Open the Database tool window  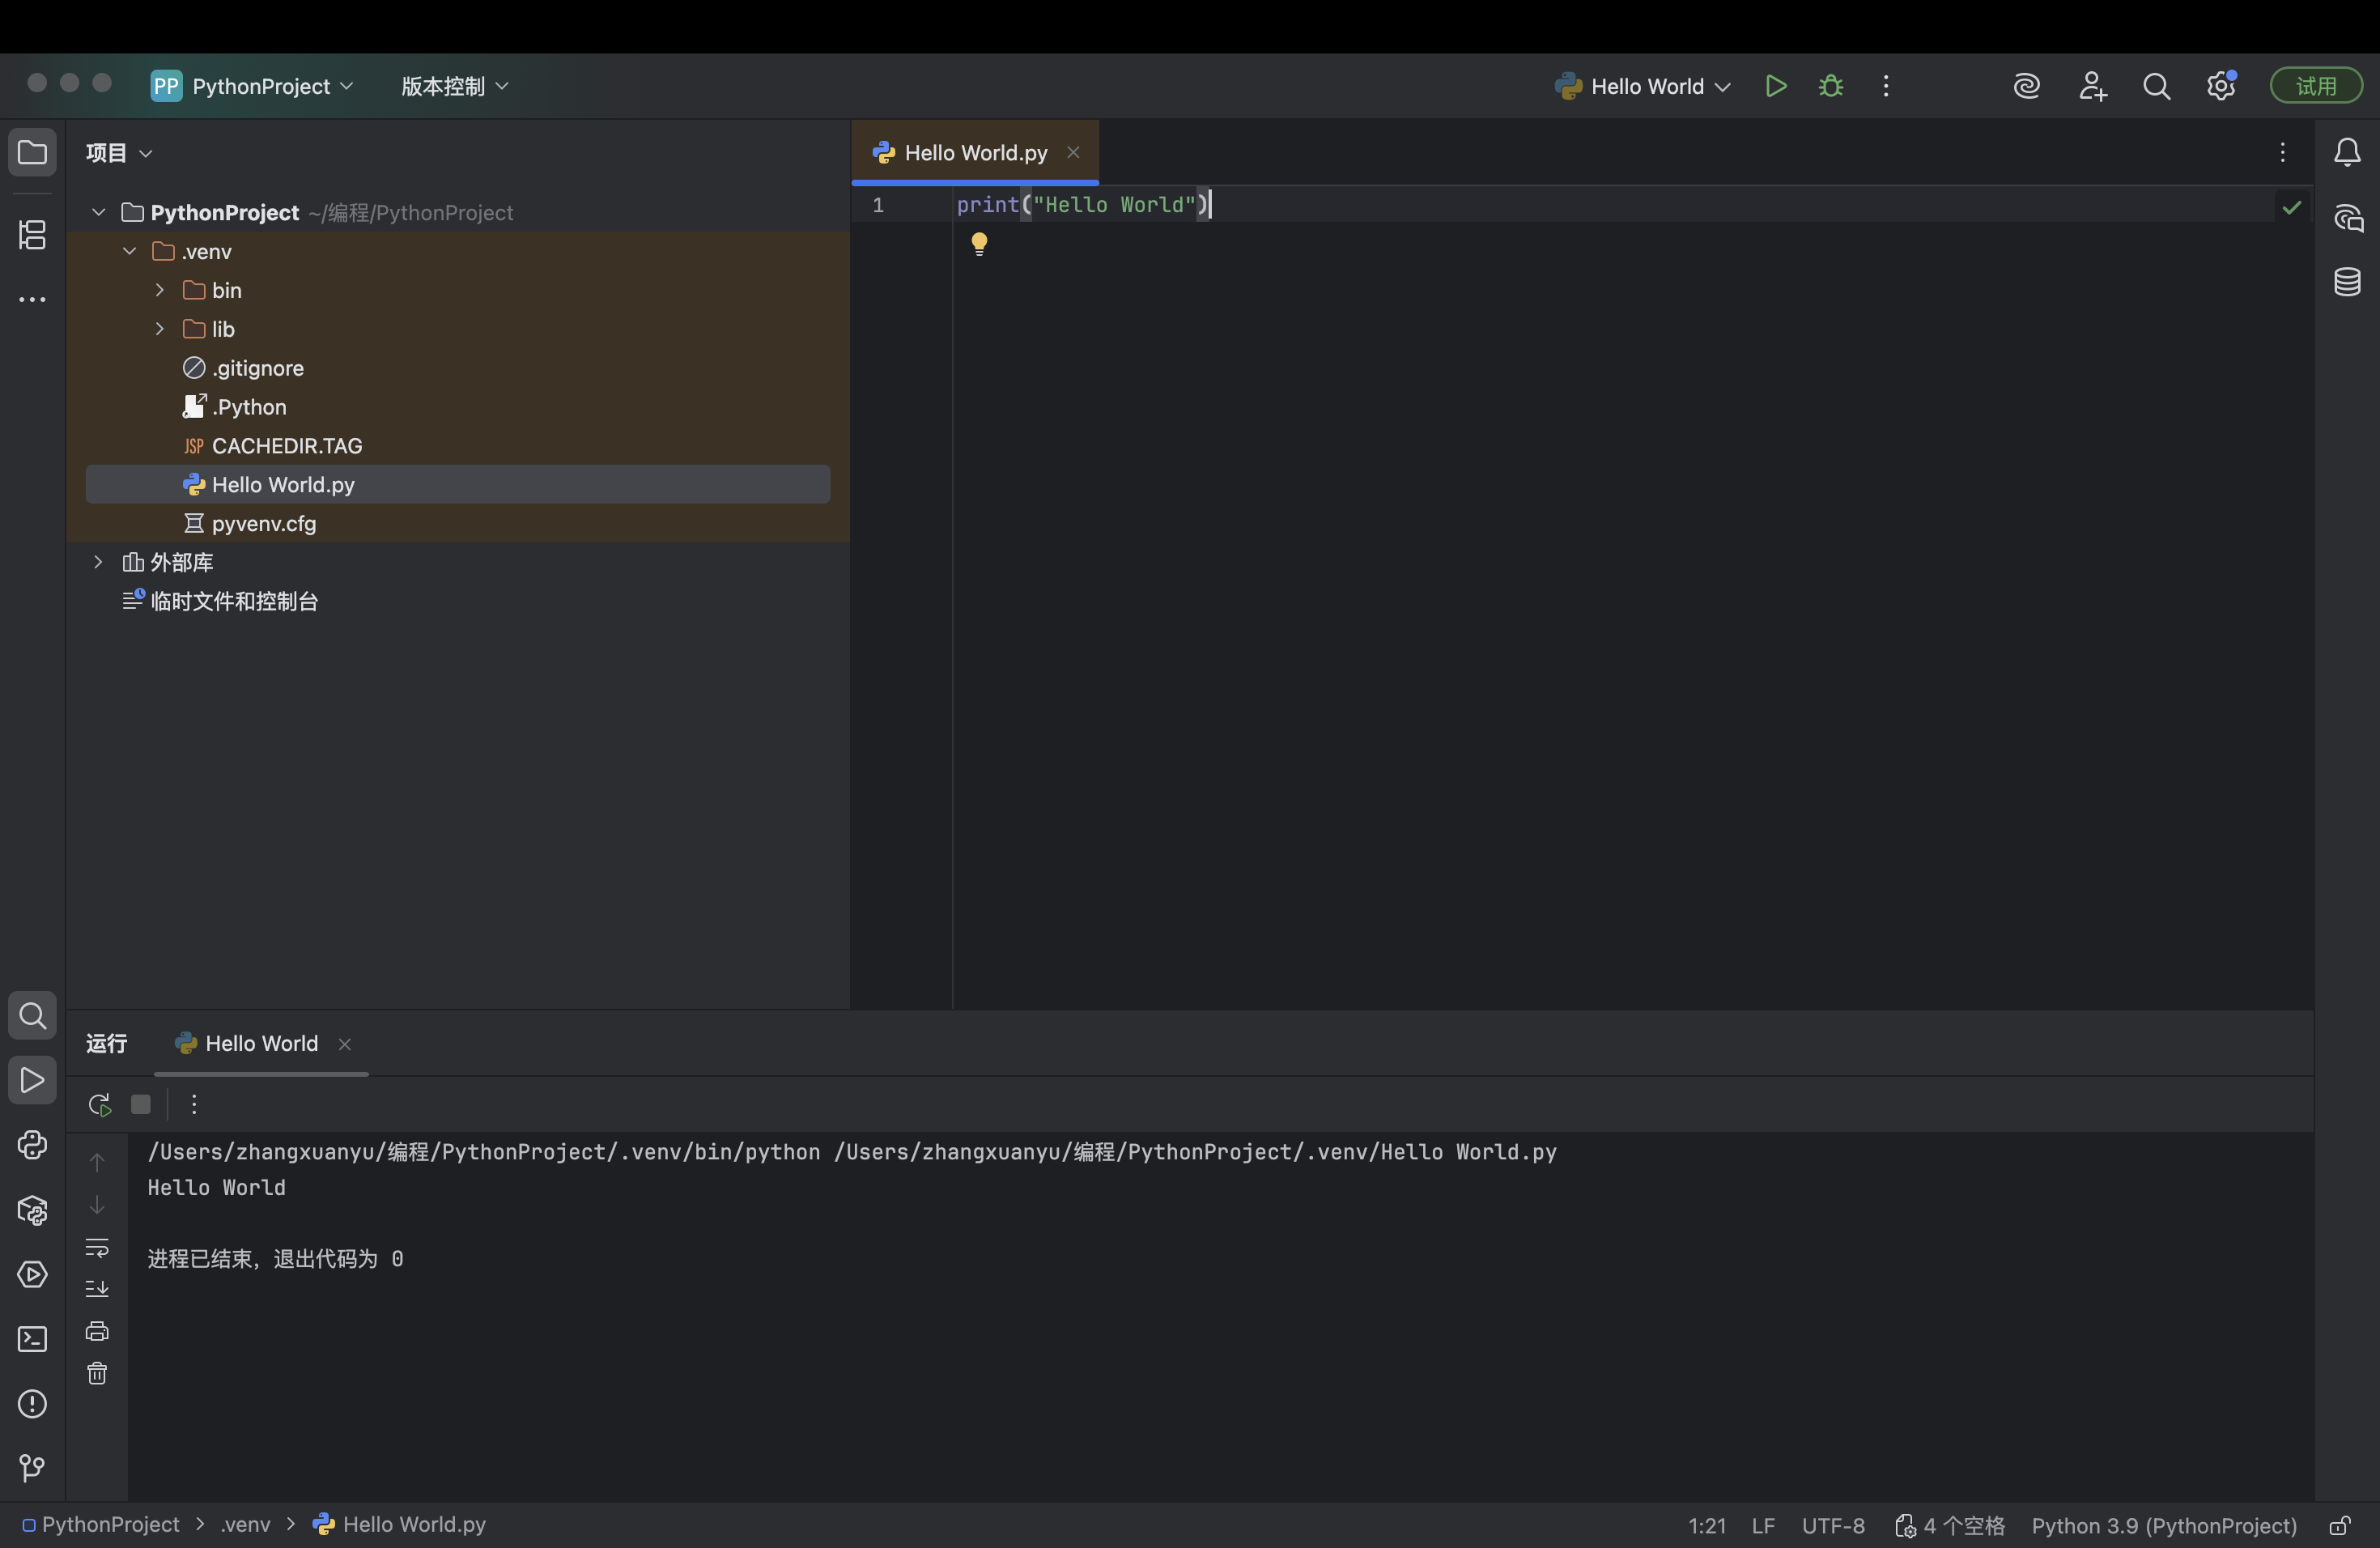pyautogui.click(x=2348, y=283)
